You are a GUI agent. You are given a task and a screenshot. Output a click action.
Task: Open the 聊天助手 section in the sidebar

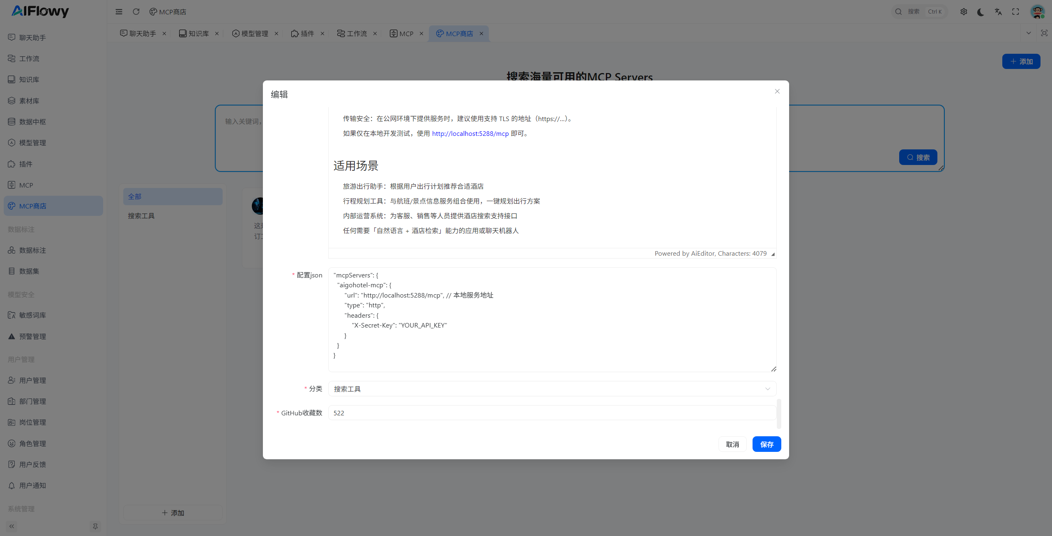[x=32, y=37]
